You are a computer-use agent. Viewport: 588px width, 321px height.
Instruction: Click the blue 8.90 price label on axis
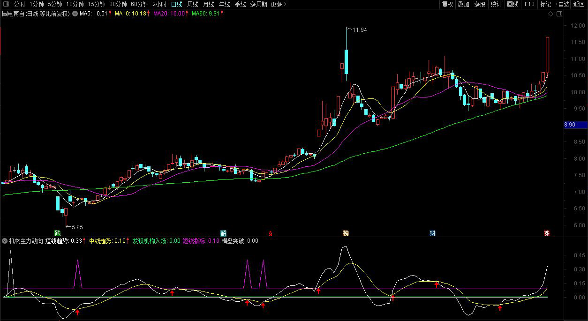coord(575,125)
